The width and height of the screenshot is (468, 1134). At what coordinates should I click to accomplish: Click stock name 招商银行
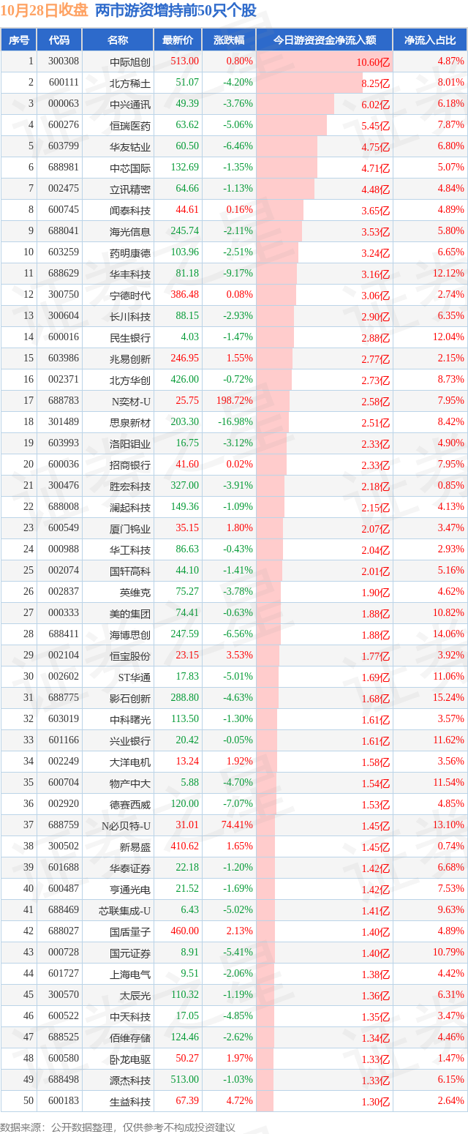click(x=130, y=465)
